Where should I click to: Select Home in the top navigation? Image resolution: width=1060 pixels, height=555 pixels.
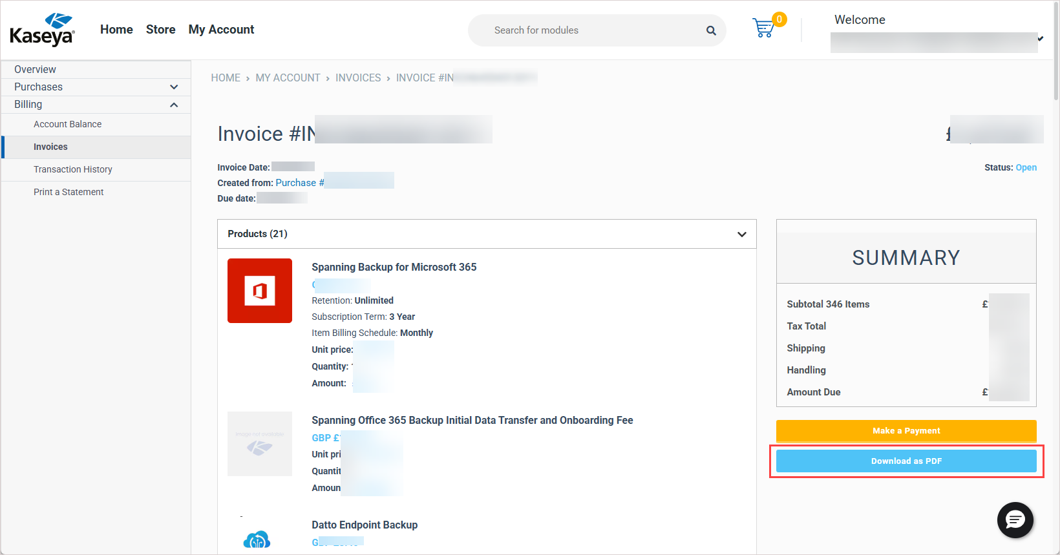(116, 30)
